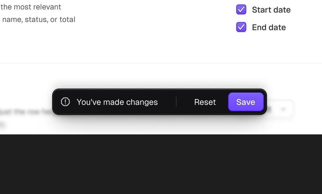Click the warning octagon icon in the toast

[65, 102]
